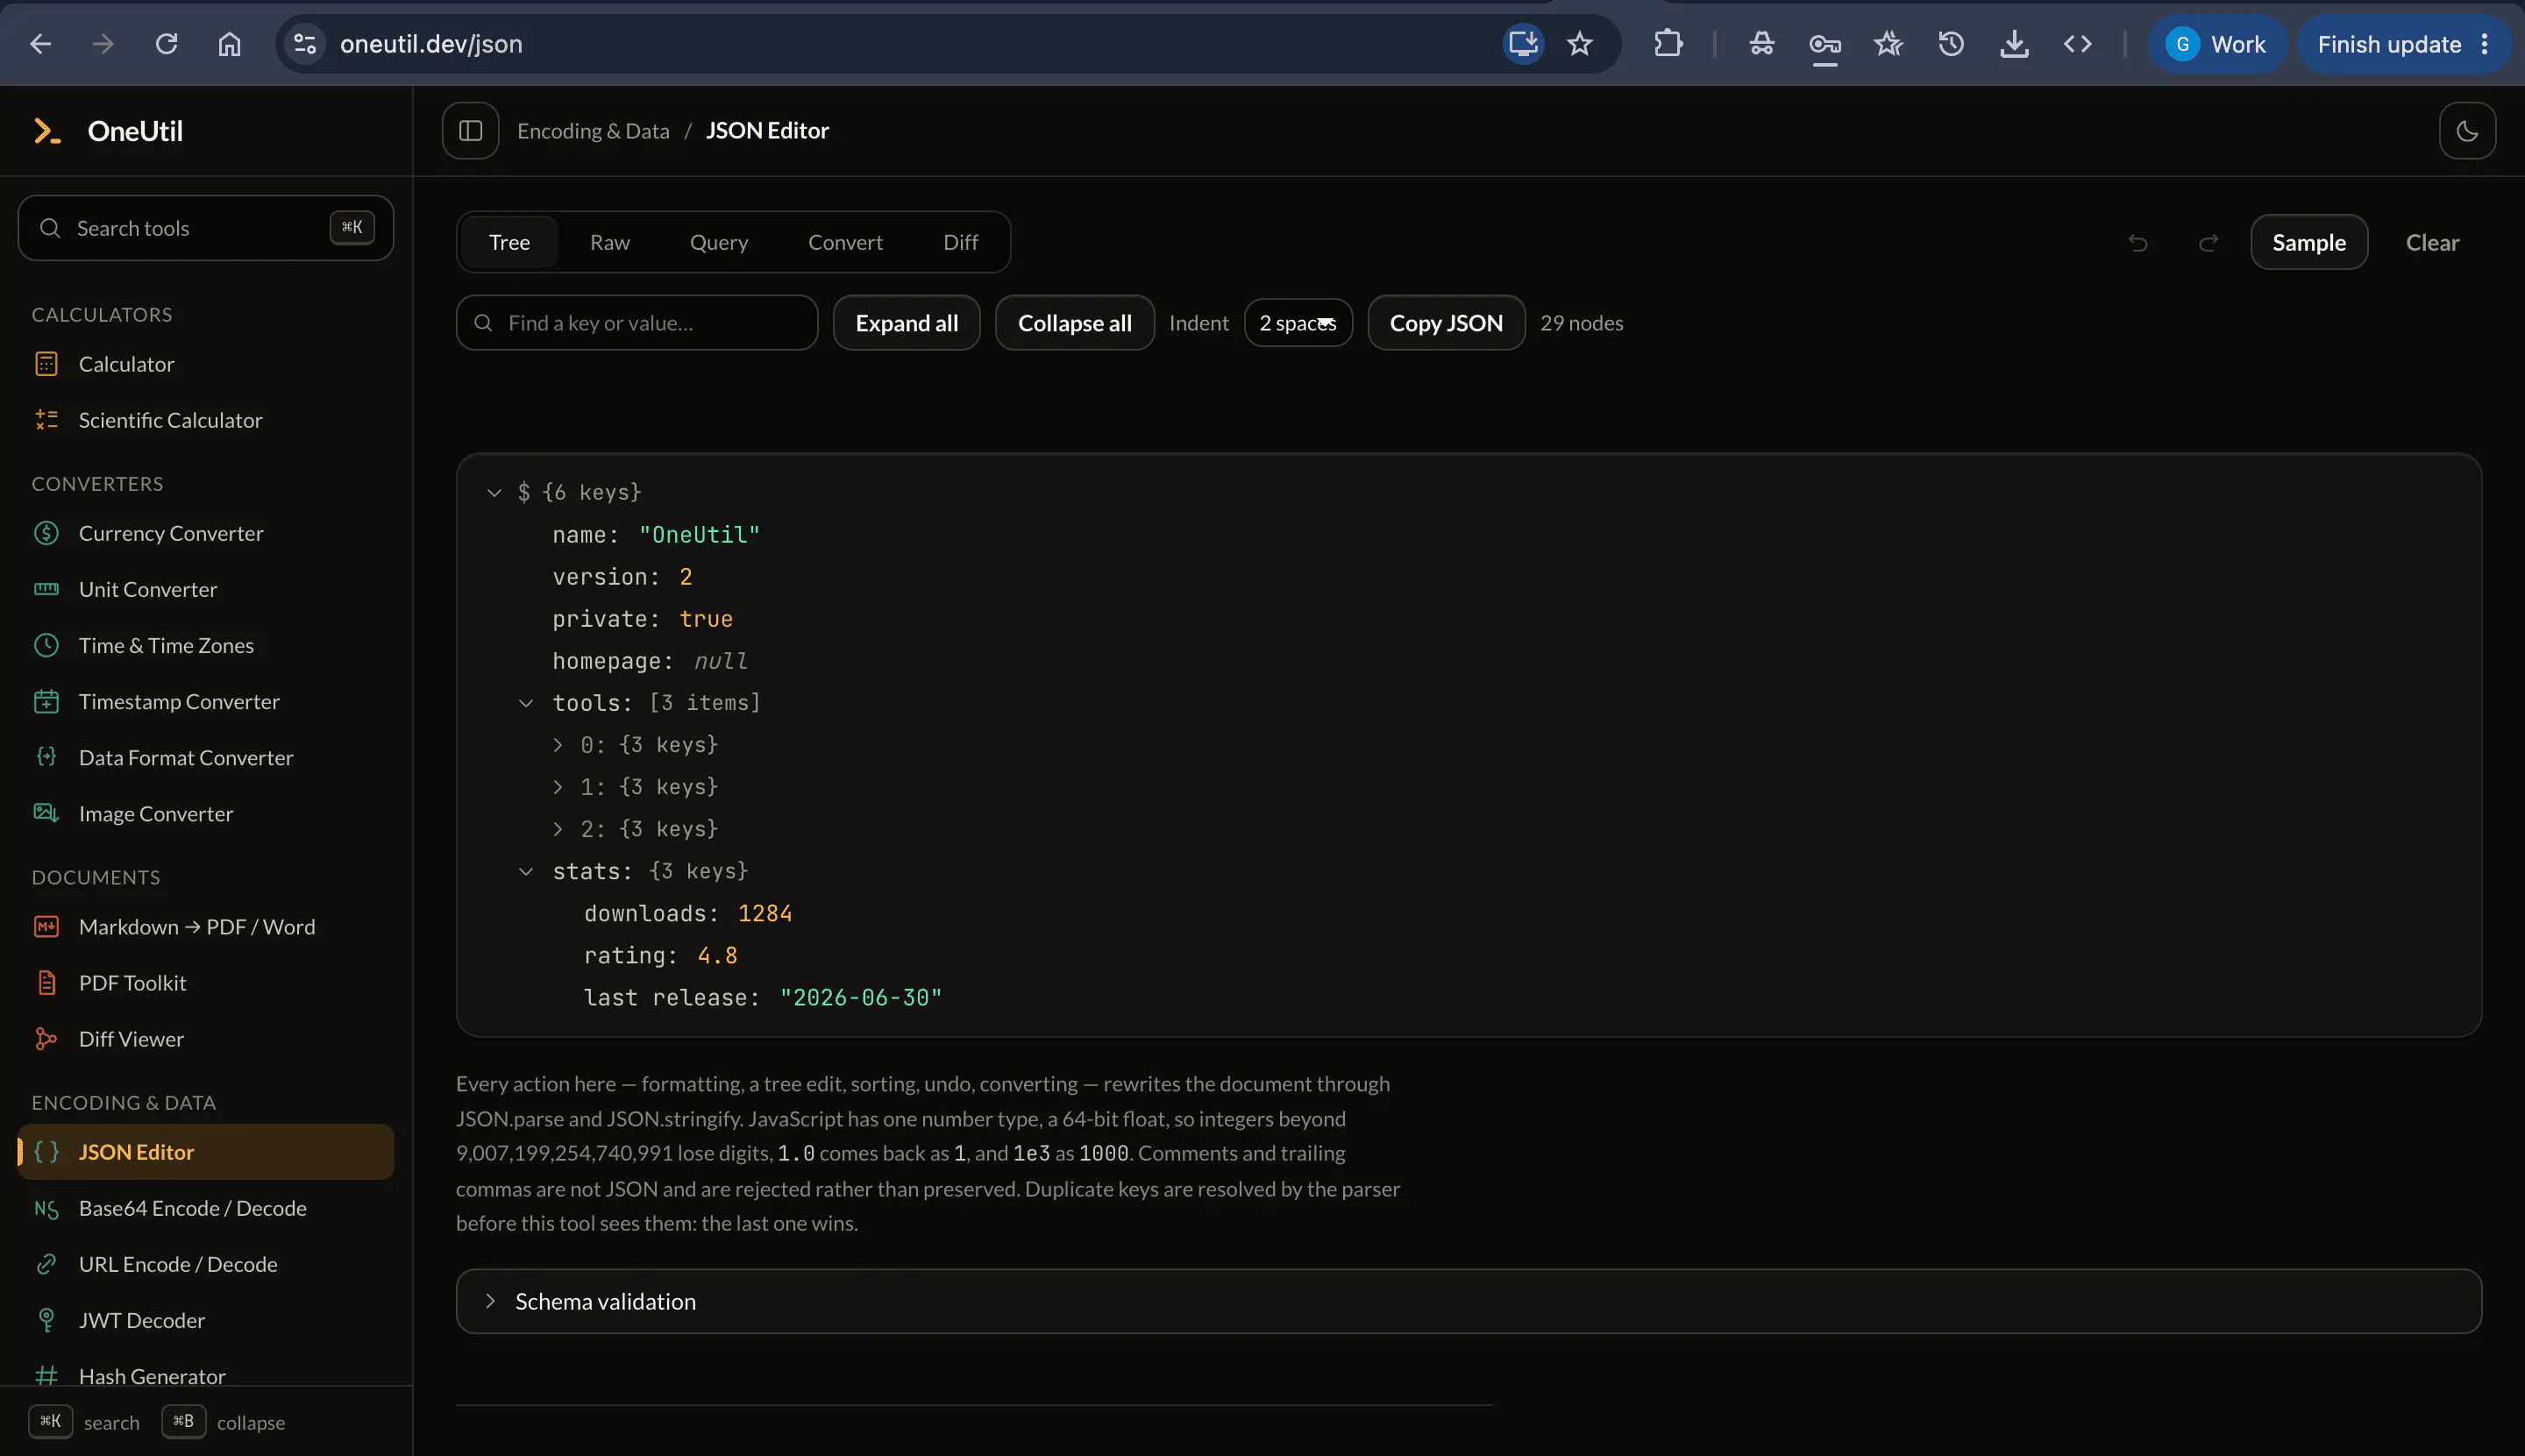2525x1456 pixels.
Task: Click the homepage null value
Action: [x=720, y=661]
